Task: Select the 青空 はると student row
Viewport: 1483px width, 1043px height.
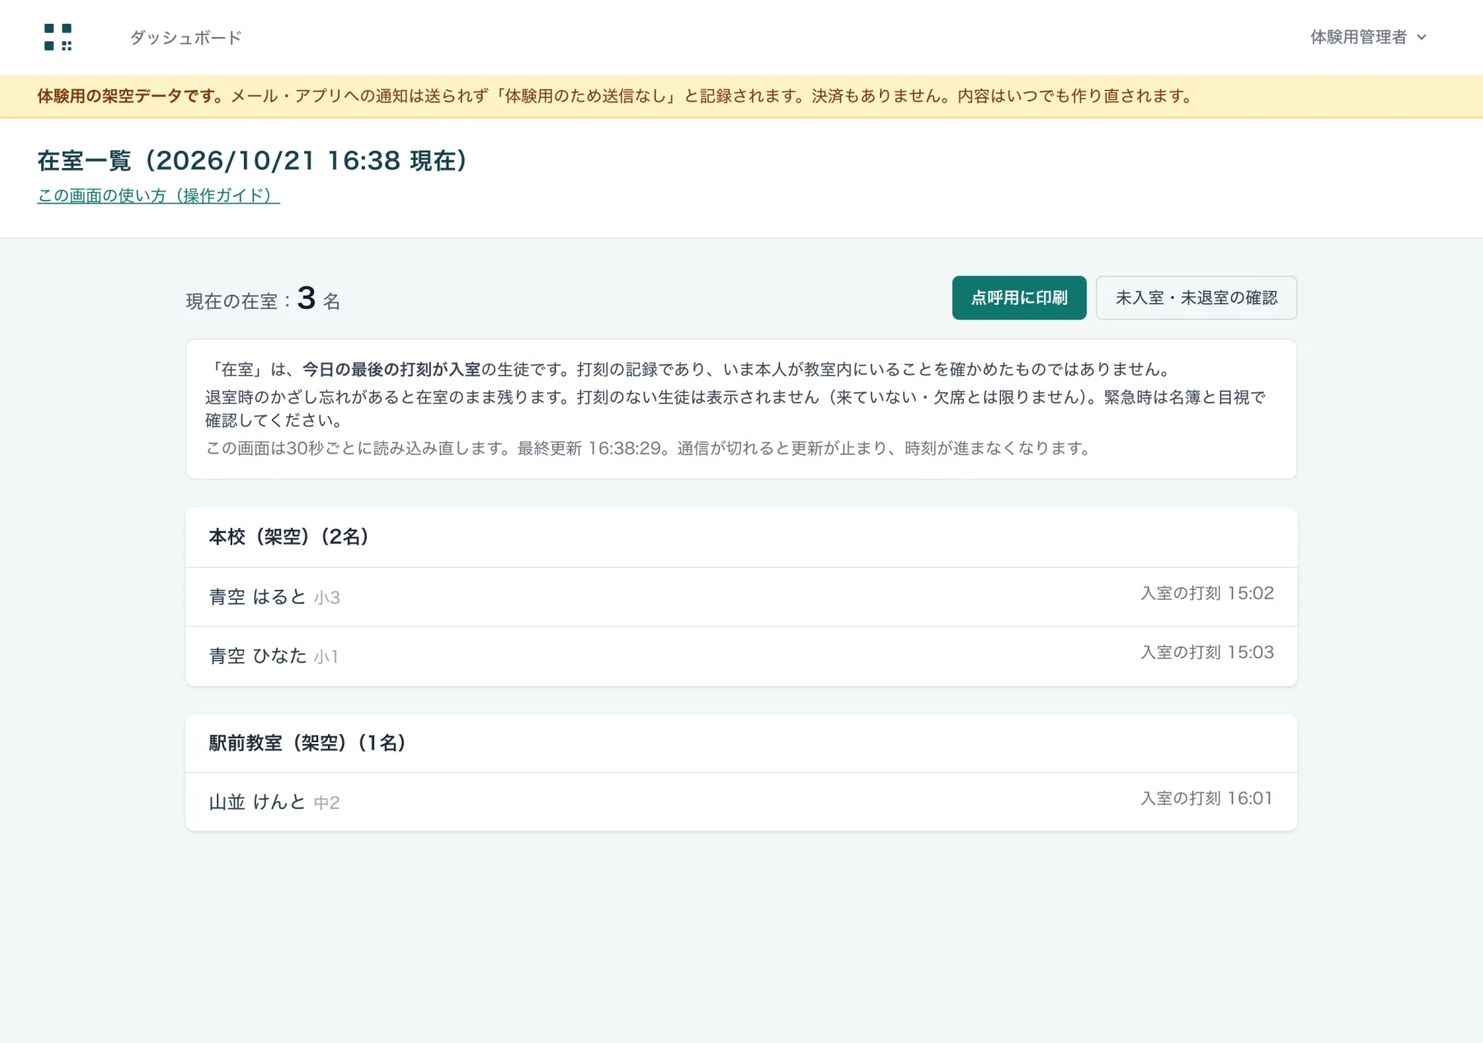Action: pos(741,596)
